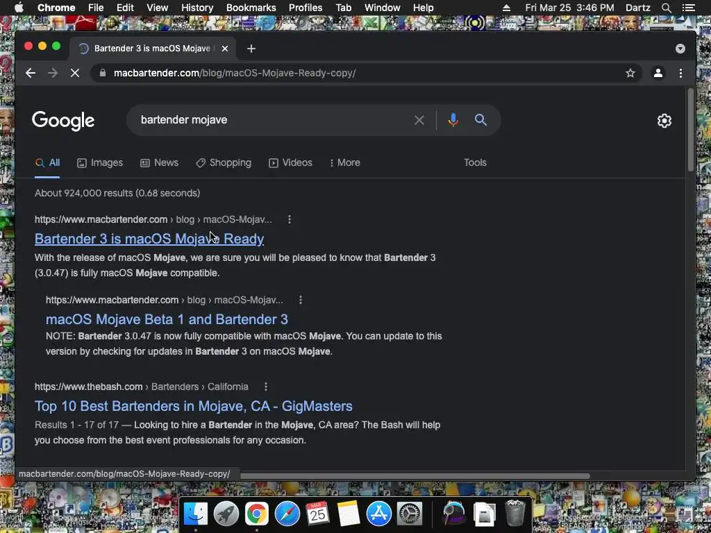
Task: Stop loading the page with X button
Action: [x=75, y=73]
